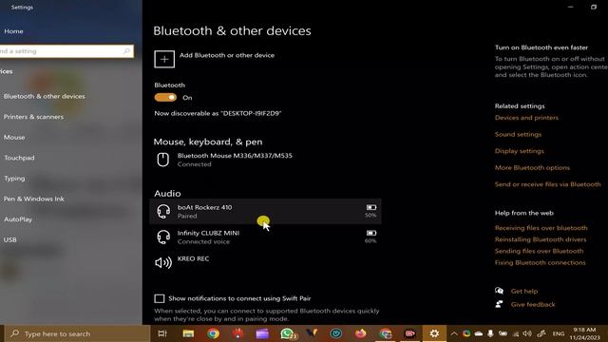
Task: Open Bluetooth & other devices in the sidebar
Action: point(45,96)
